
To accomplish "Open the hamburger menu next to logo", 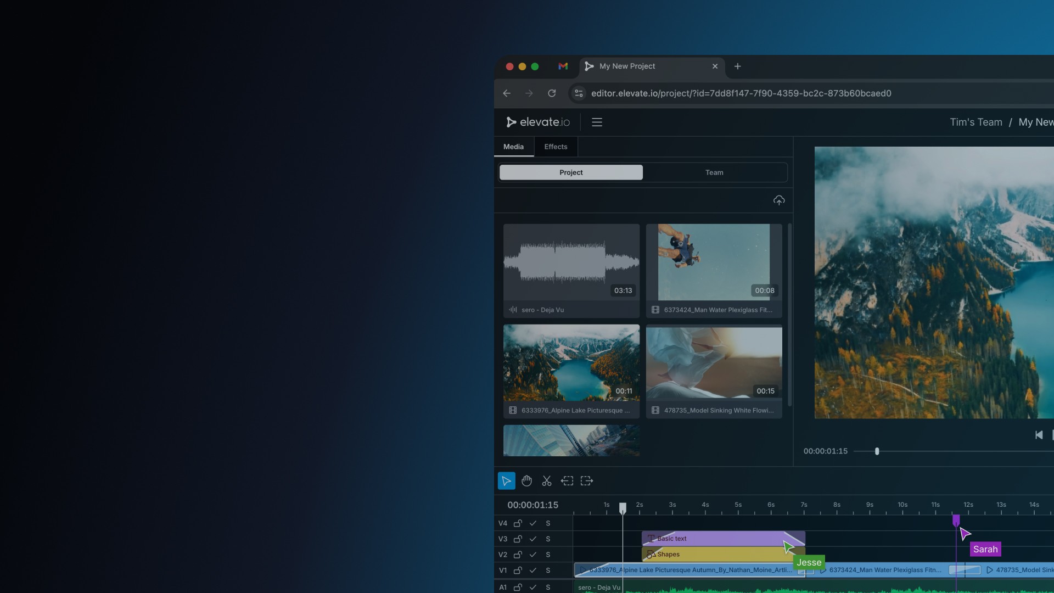I will tap(597, 122).
